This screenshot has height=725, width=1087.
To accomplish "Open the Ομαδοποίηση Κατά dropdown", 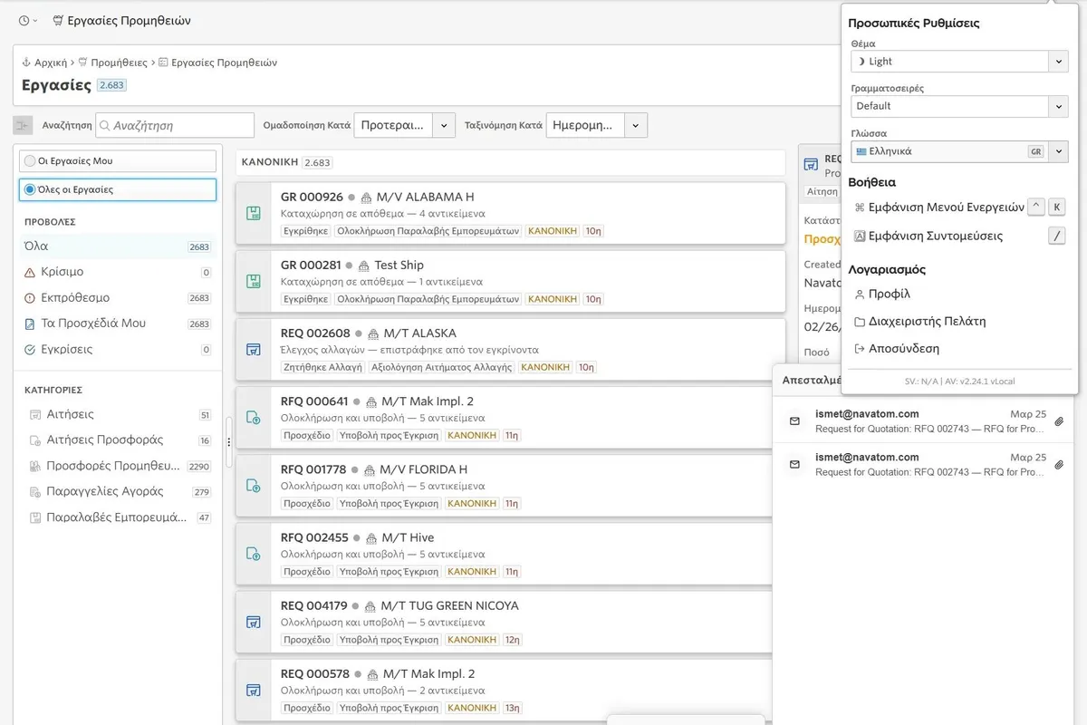I will coord(404,125).
